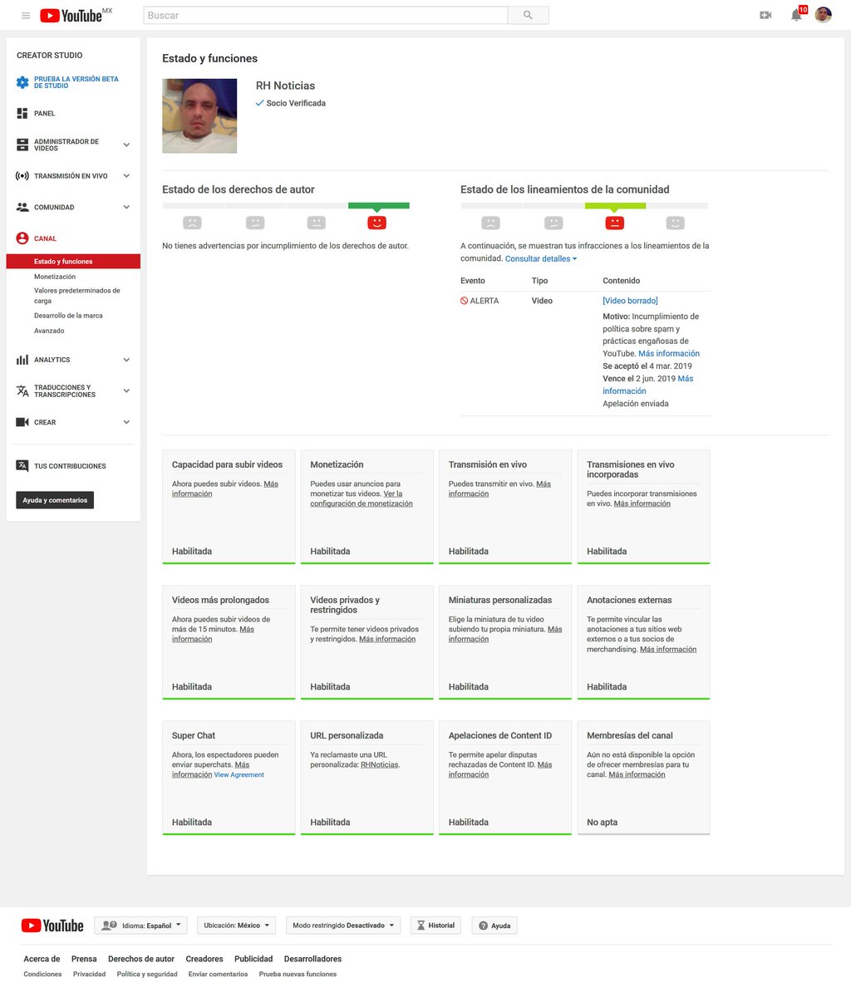Expand Transmisión en vivo chevron
Screen dimensions: 851x997
click(x=126, y=176)
